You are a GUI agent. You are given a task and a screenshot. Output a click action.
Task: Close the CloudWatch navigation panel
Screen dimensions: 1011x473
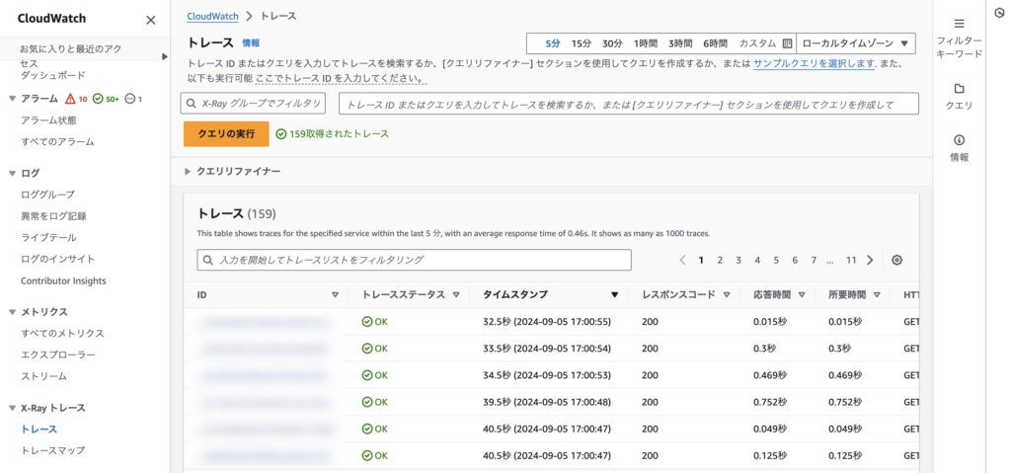(x=151, y=20)
